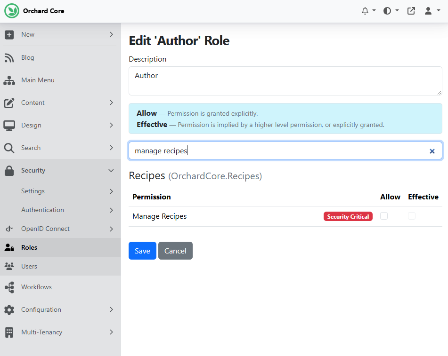Expand the OpenID Connect chevron
This screenshot has height=356, width=448.
[x=112, y=229]
